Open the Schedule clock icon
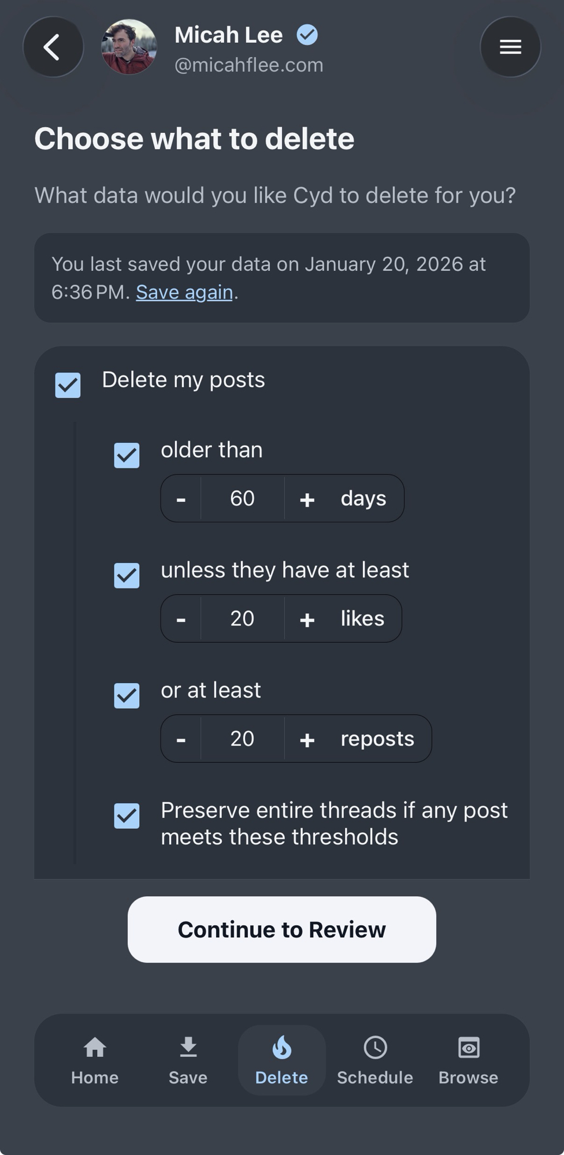Viewport: 564px width, 1155px height. pos(375,1048)
